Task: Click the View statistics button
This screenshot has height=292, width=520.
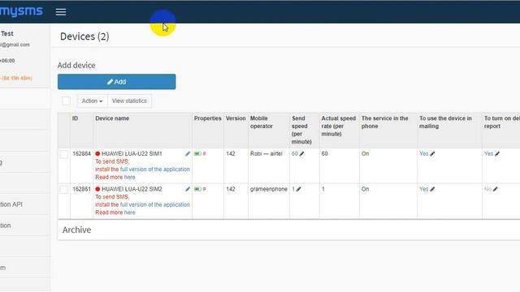Action: (129, 101)
